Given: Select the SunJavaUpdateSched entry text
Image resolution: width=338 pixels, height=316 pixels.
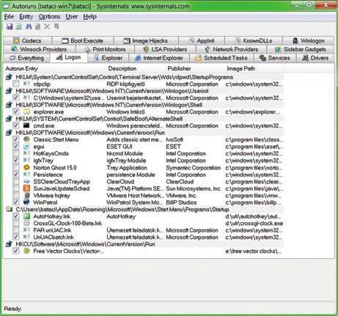Looking at the screenshot, I should (62, 188).
